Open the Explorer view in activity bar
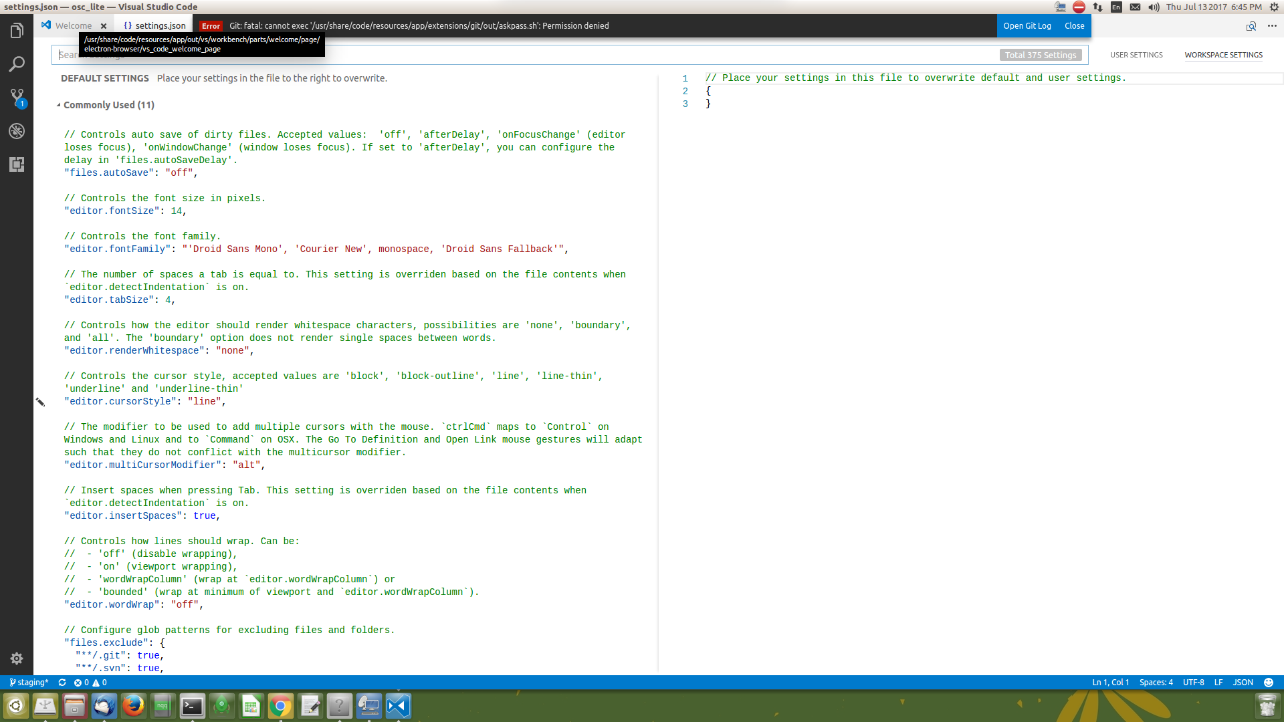1284x722 pixels. tap(17, 31)
